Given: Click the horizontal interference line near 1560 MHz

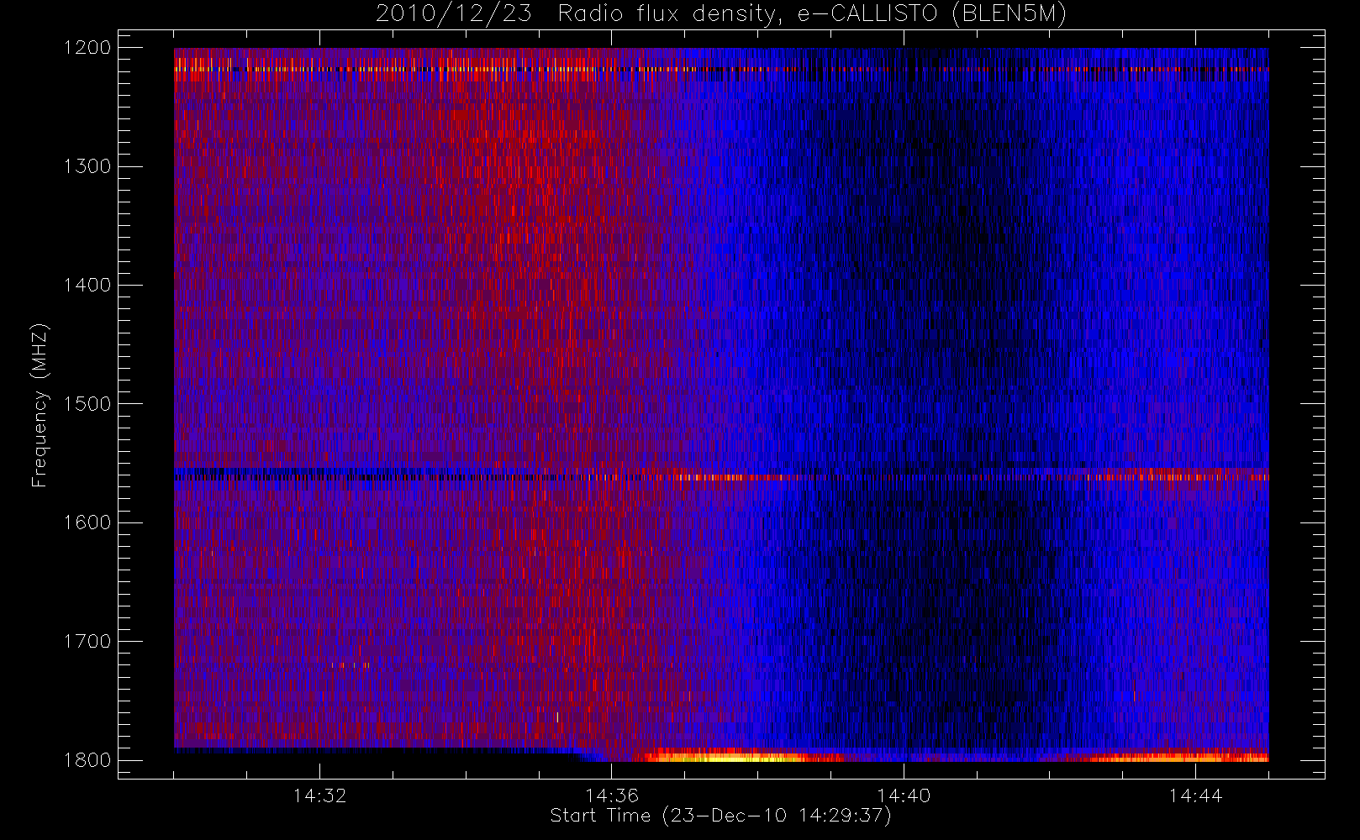Looking at the screenshot, I should coord(721,477).
